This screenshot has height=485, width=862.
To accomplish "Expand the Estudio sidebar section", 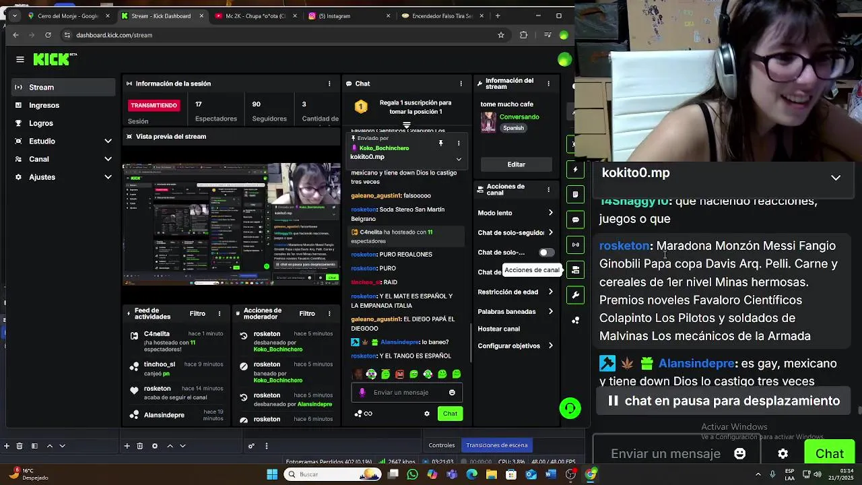I will pos(108,141).
